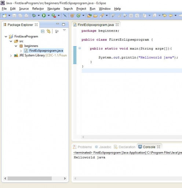Expand the FirstEclipseprogram.java tree node
Image resolution: width=182 pixels, height=188 pixels.
[21, 51]
